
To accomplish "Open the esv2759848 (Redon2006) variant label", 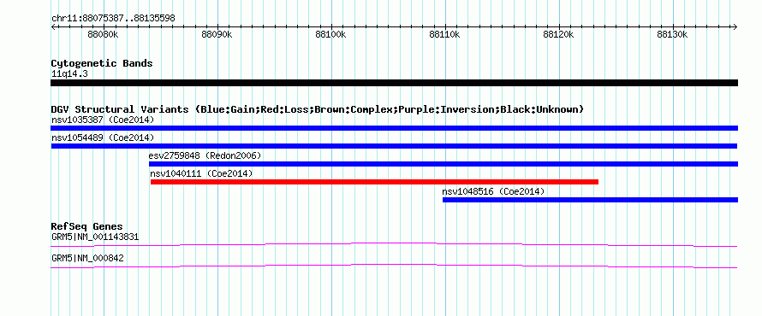I will (205, 155).
